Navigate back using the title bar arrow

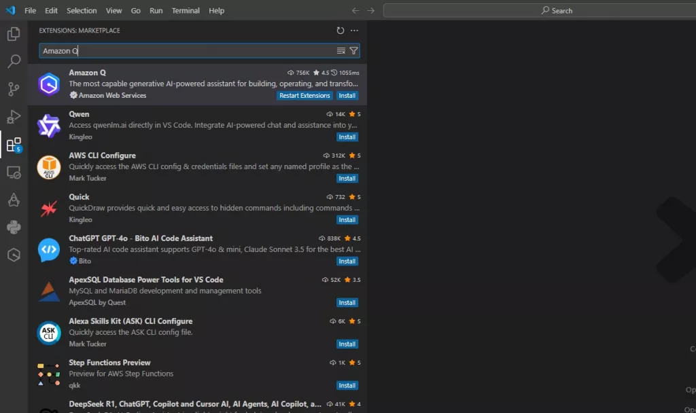click(x=355, y=11)
